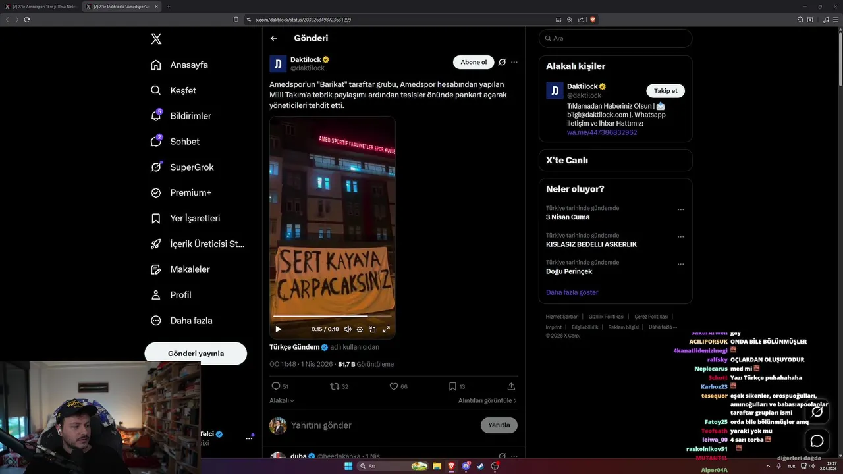Bookmark the post with 13 saves
Viewport: 843px width, 474px height.
pyautogui.click(x=457, y=386)
